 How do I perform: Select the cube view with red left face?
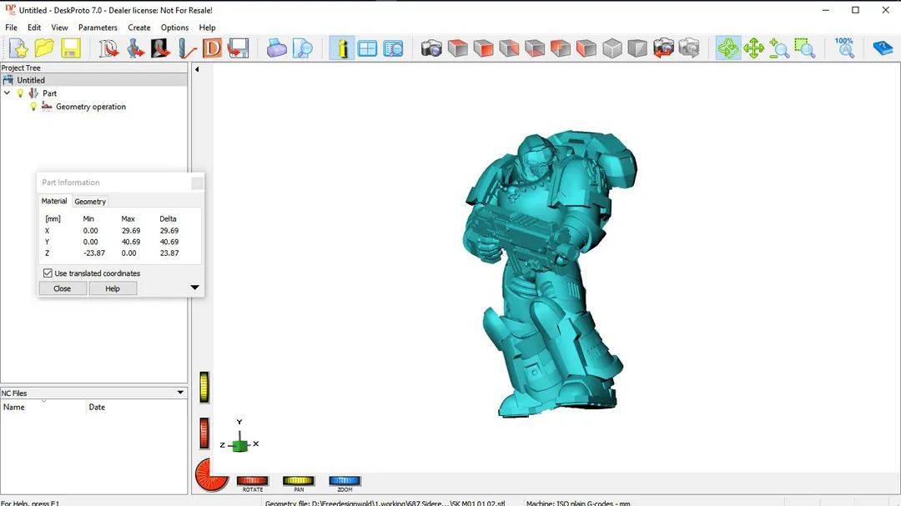point(586,48)
